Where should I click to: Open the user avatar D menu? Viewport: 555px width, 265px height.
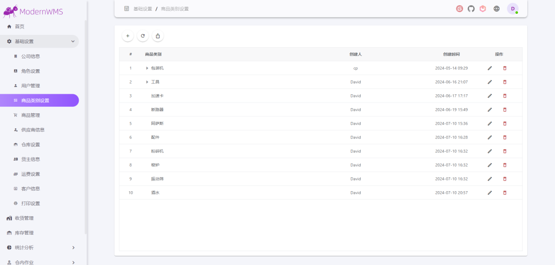[x=512, y=9]
